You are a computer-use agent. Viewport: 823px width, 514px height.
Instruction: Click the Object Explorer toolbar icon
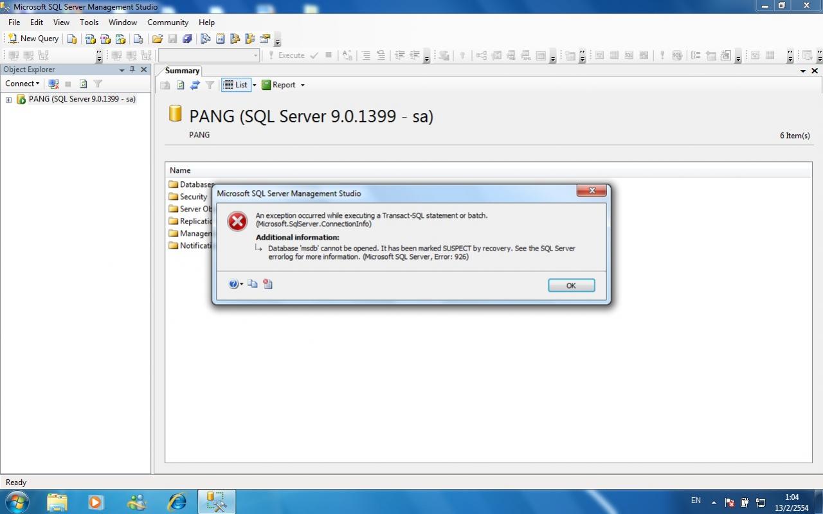click(x=235, y=39)
